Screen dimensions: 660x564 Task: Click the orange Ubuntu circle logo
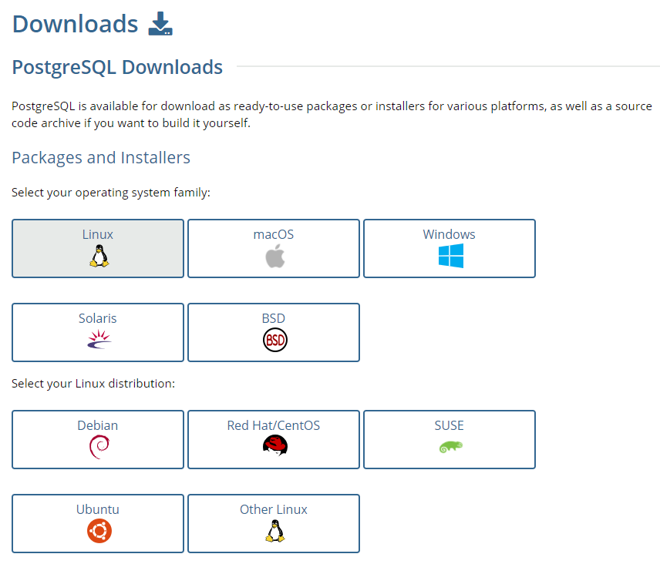click(x=99, y=531)
